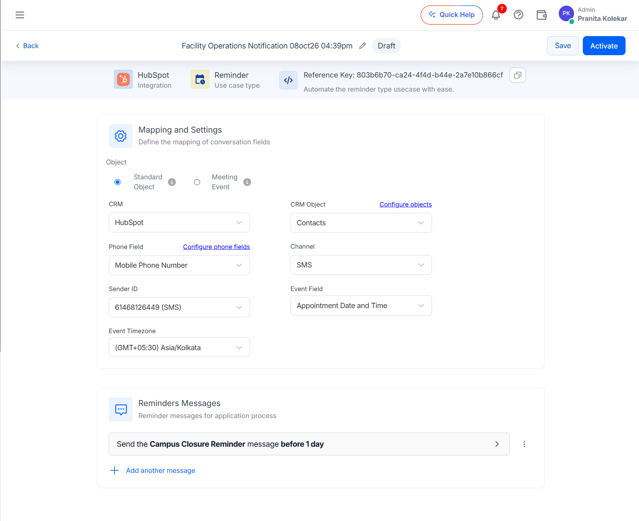Open notifications bell with 7 badge
The width and height of the screenshot is (639, 521).
tap(496, 15)
